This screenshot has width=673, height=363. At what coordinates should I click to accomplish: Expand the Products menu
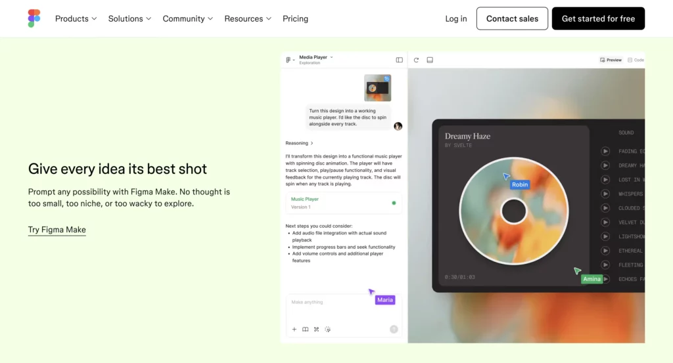tap(76, 18)
